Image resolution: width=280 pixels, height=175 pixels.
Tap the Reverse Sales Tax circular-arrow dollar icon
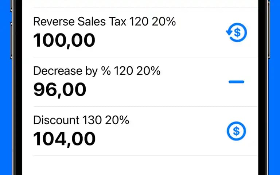click(236, 32)
